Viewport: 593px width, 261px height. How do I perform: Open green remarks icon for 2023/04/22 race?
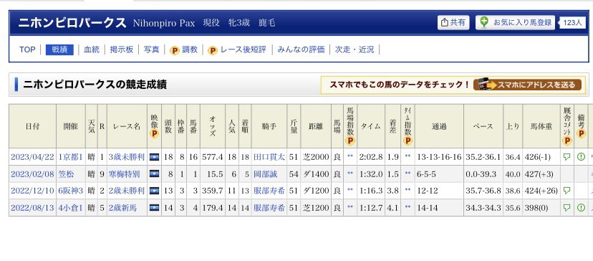click(x=581, y=157)
